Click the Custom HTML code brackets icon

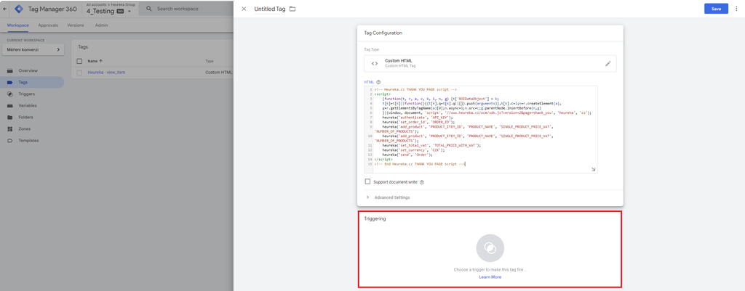coord(375,64)
